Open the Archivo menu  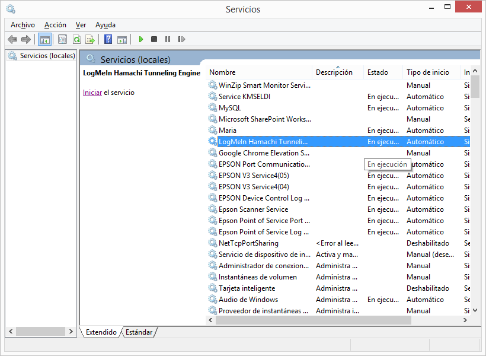23,25
